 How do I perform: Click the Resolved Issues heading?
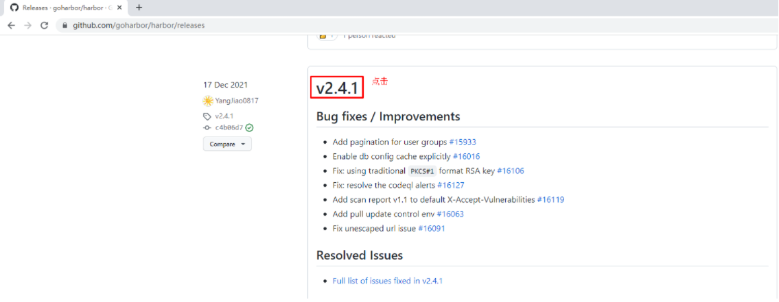point(360,255)
